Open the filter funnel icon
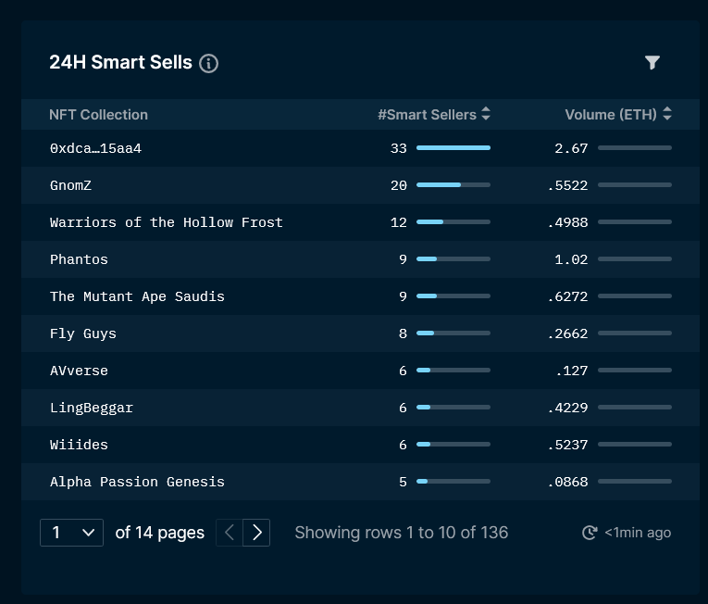Image resolution: width=708 pixels, height=604 pixels. pos(652,62)
